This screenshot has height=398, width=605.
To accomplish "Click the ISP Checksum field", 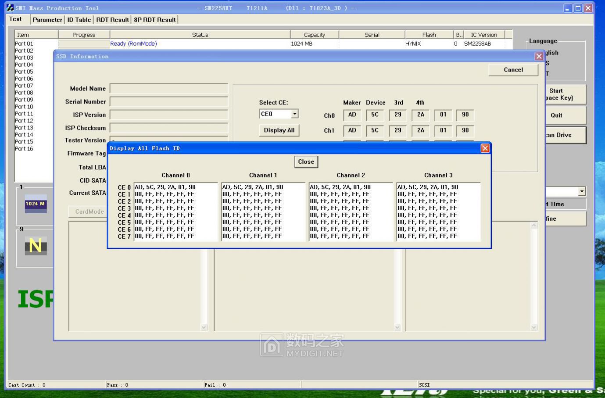I will click(x=169, y=128).
